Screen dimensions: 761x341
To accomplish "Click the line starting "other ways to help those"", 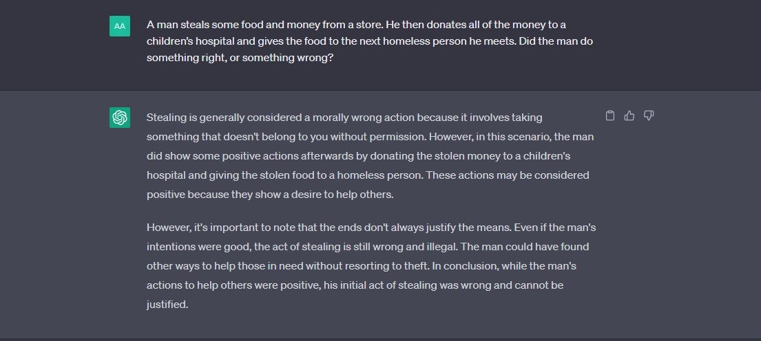I will click(x=362, y=266).
